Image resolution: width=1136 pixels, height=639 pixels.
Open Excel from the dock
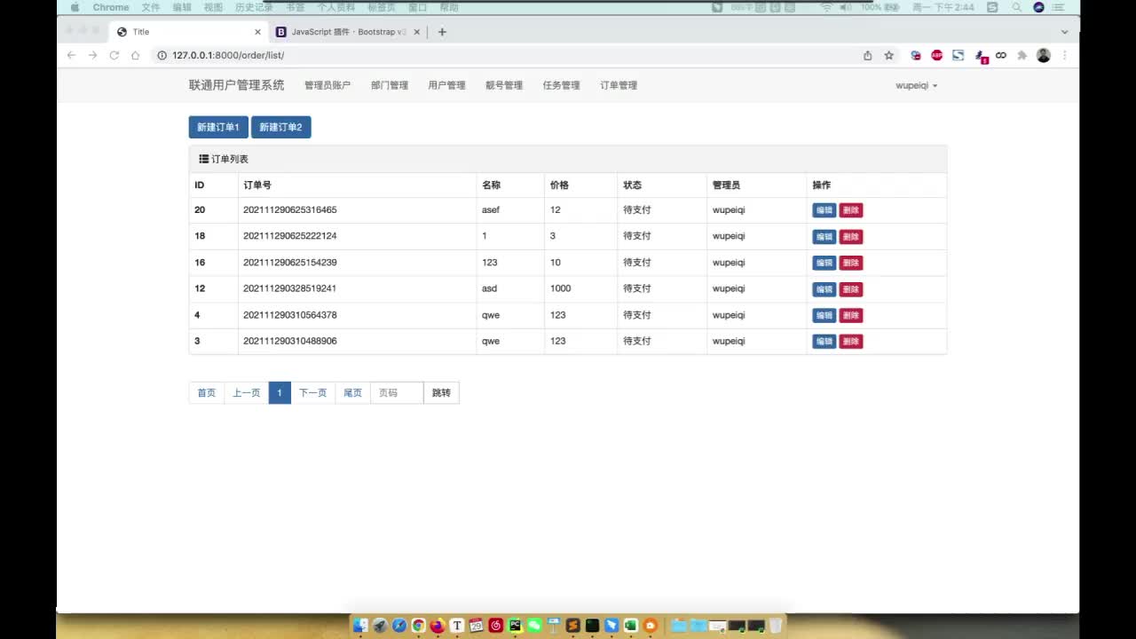pos(631,625)
